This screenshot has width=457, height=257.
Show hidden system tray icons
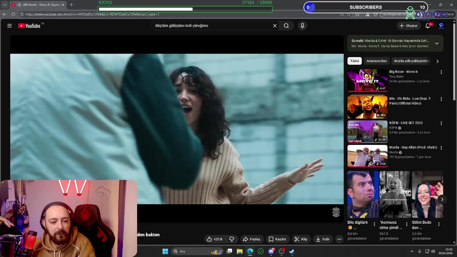412,251
